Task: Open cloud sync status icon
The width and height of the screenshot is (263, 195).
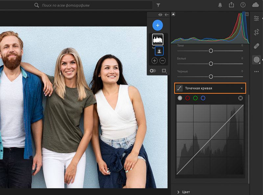Action: [255, 5]
